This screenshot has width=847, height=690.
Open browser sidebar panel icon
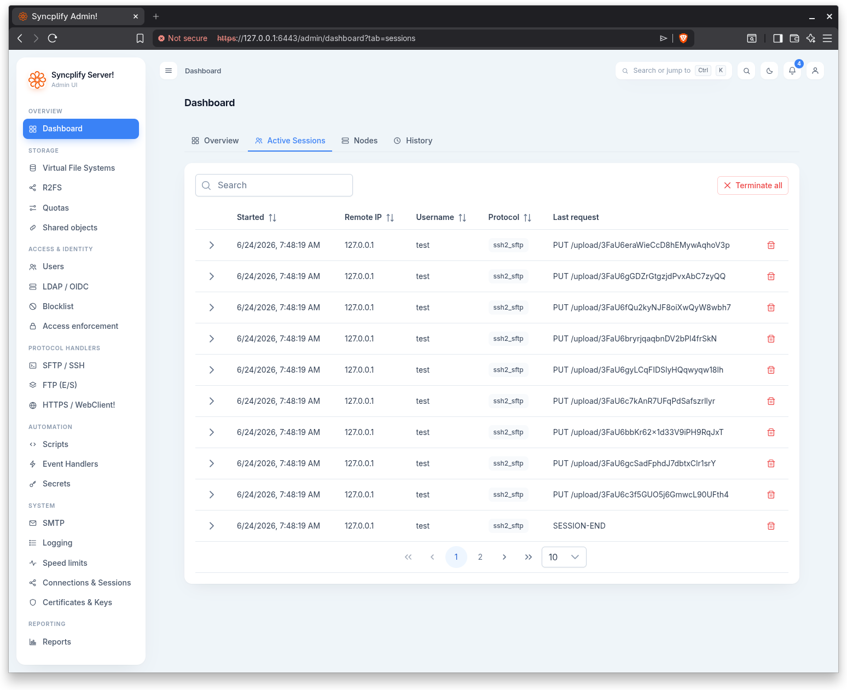(778, 38)
